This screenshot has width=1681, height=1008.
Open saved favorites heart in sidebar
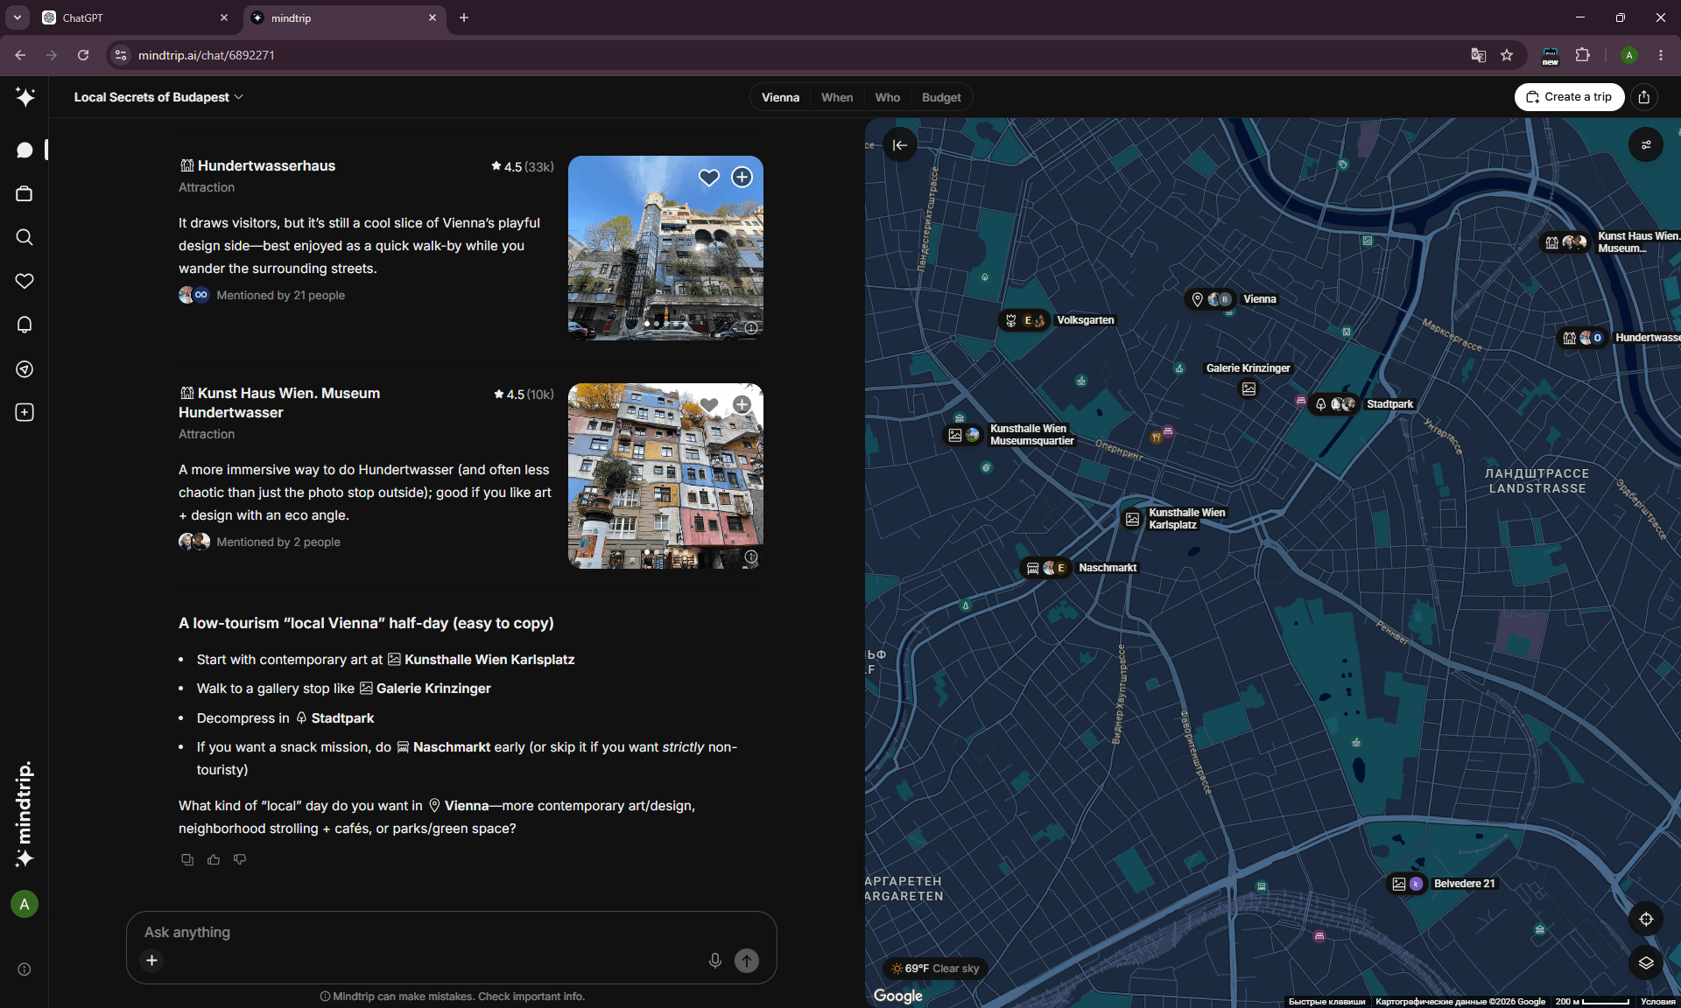click(x=25, y=281)
